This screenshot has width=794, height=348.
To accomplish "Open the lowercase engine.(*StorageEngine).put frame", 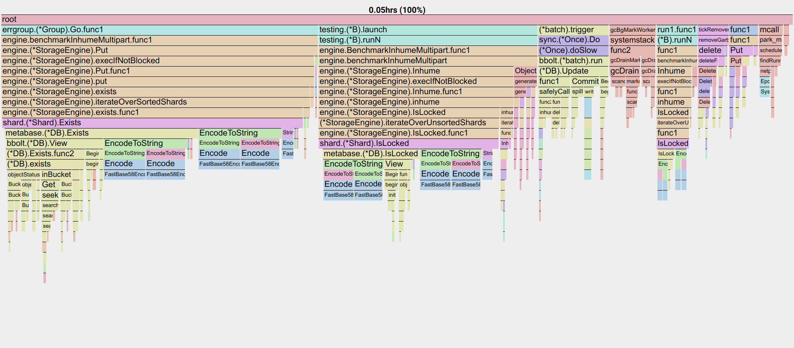I will point(158,81).
